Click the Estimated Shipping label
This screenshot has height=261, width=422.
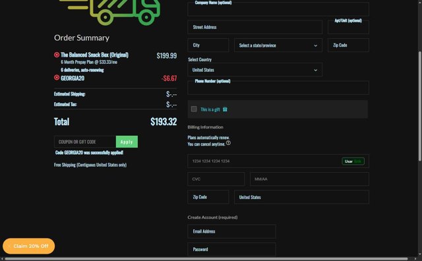[70, 94]
